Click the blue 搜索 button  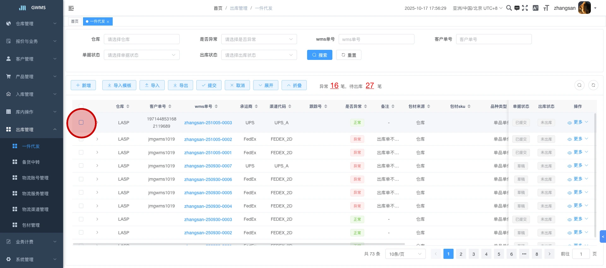click(319, 55)
